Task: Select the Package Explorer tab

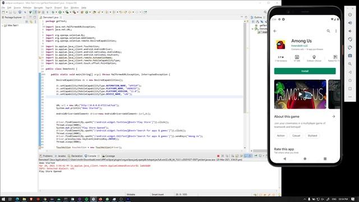Action: point(13,17)
